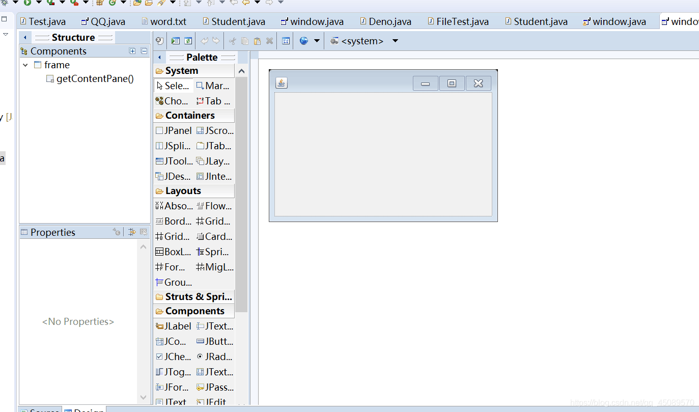
Task: Select JScrollPane from Containers palette
Action: coord(214,130)
